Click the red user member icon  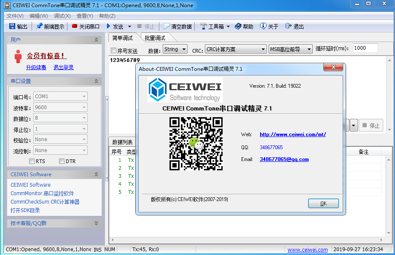[x=18, y=56]
